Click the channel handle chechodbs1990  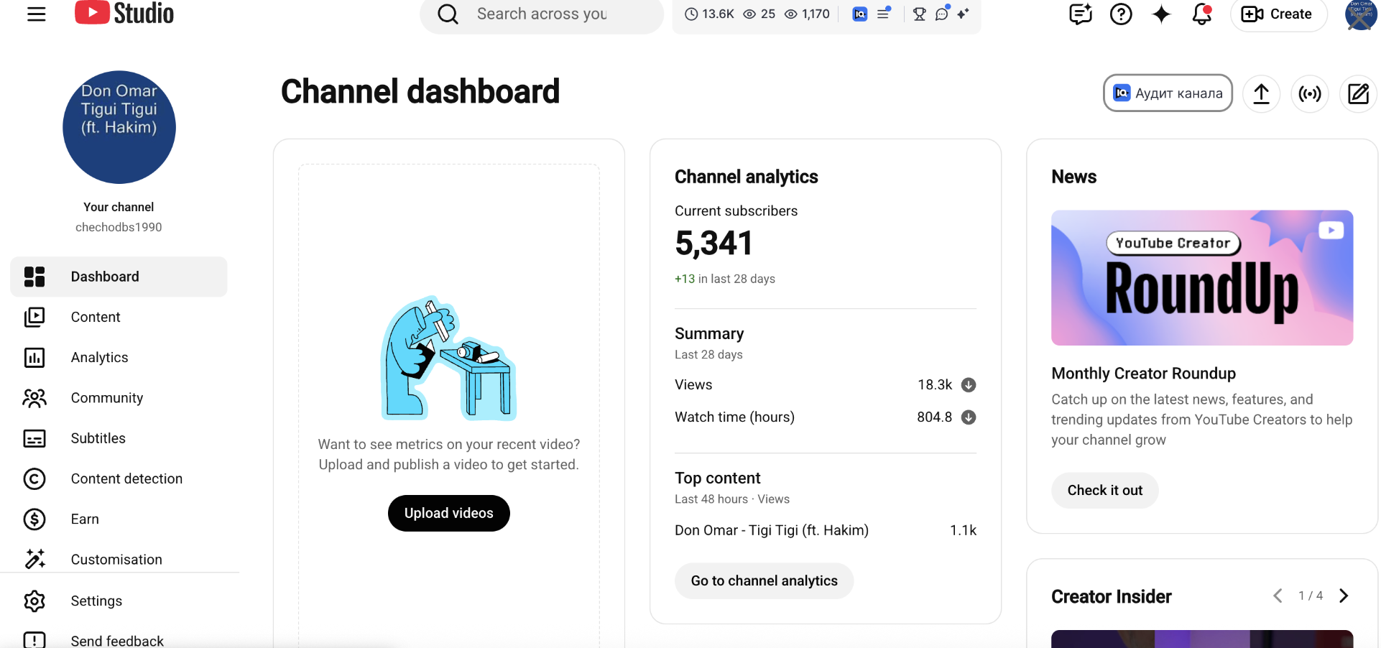tap(119, 227)
